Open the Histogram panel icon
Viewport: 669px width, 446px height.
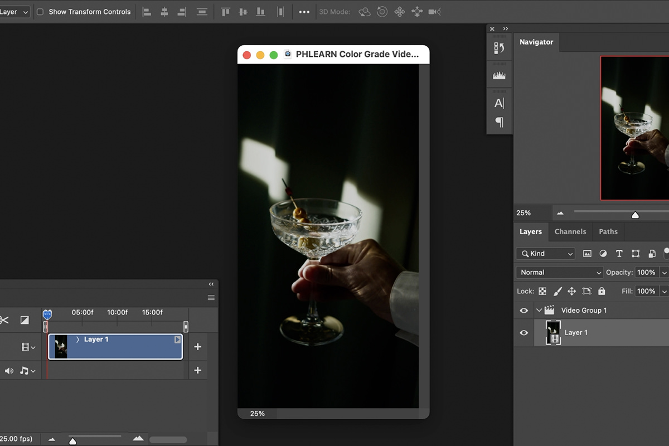click(498, 74)
